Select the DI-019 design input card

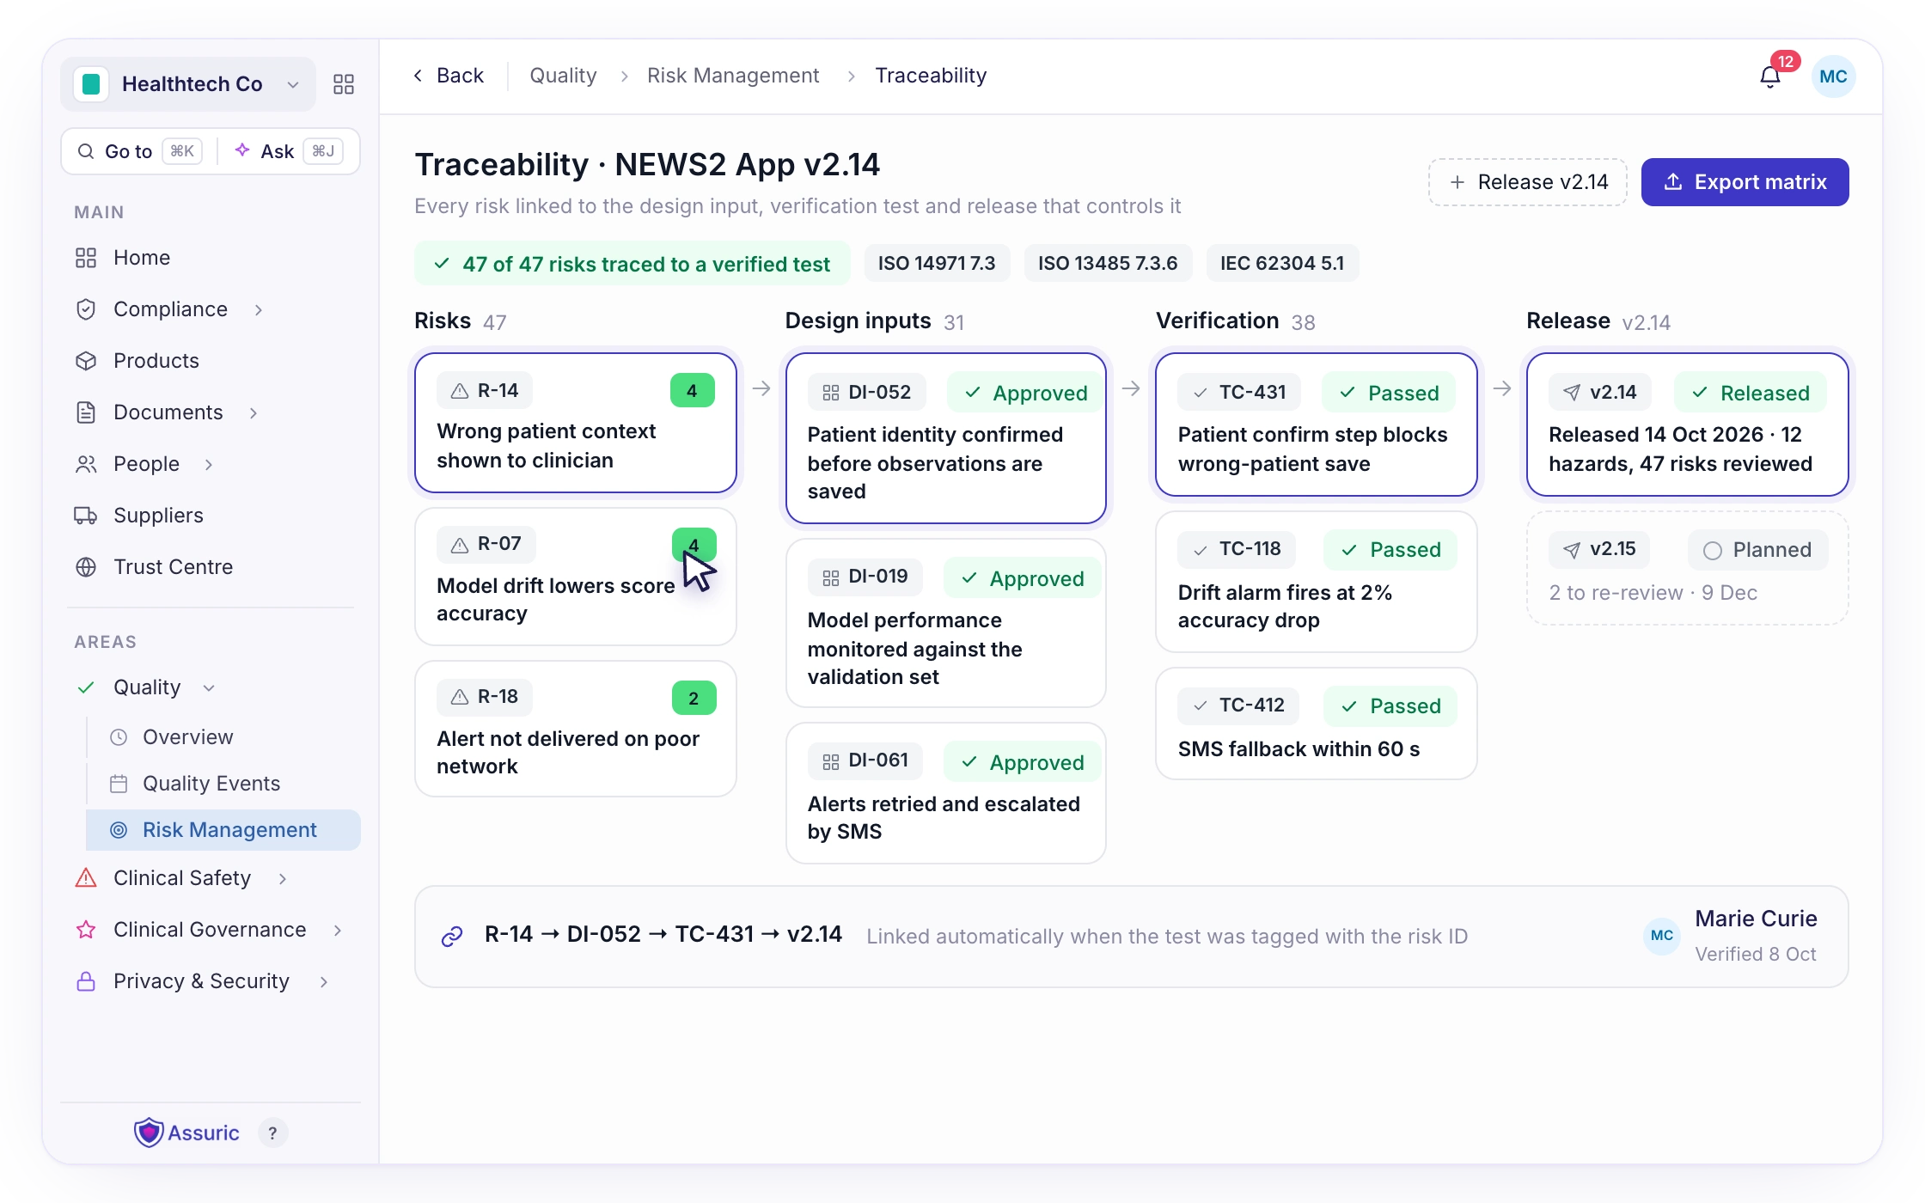[x=946, y=623]
